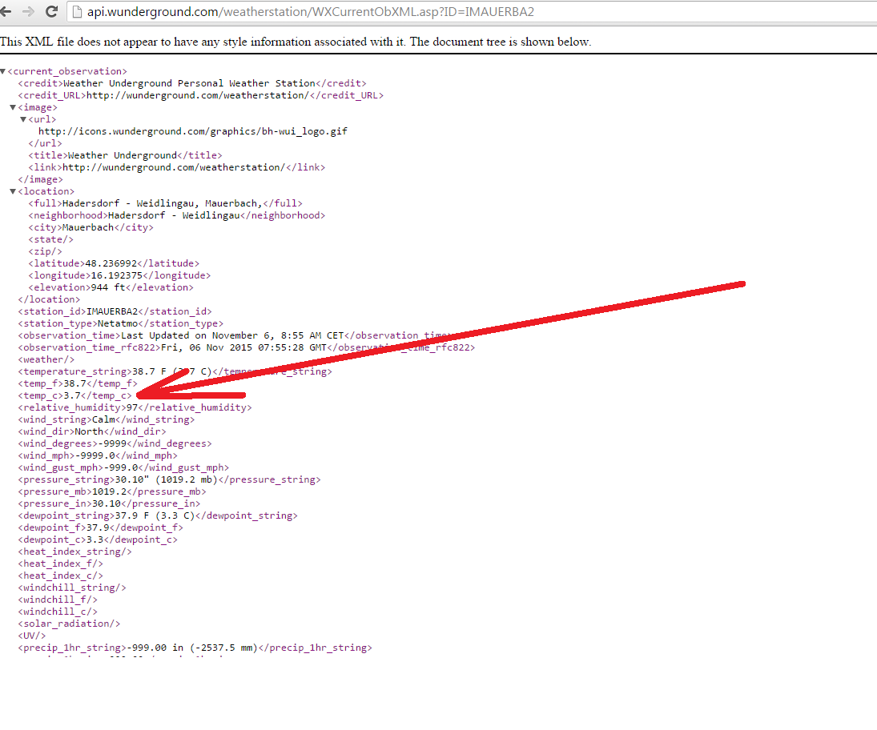877x730 pixels.
Task: Collapse the location node
Action: 13,192
